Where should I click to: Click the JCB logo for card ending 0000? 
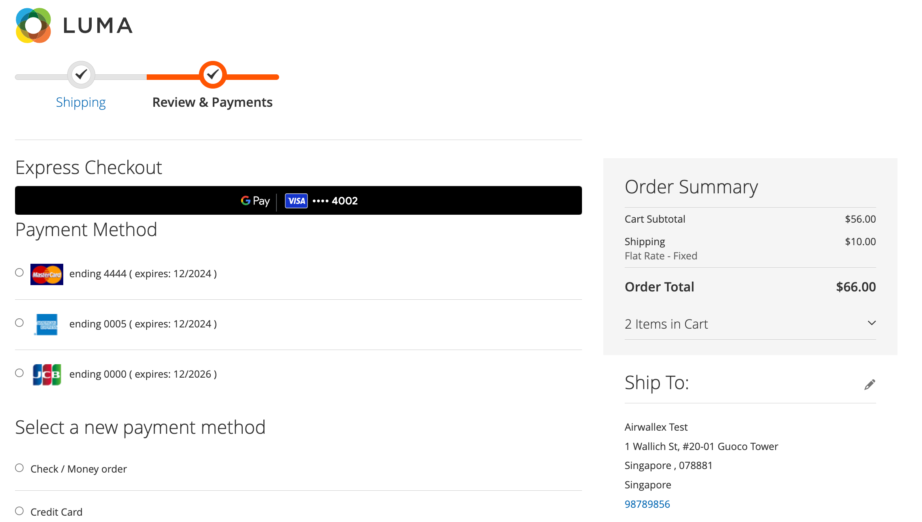[46, 374]
